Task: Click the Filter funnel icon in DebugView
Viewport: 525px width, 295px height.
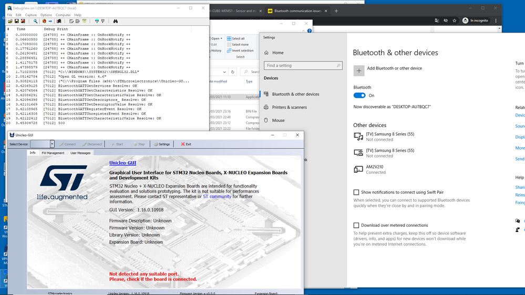Action: tap(97, 21)
